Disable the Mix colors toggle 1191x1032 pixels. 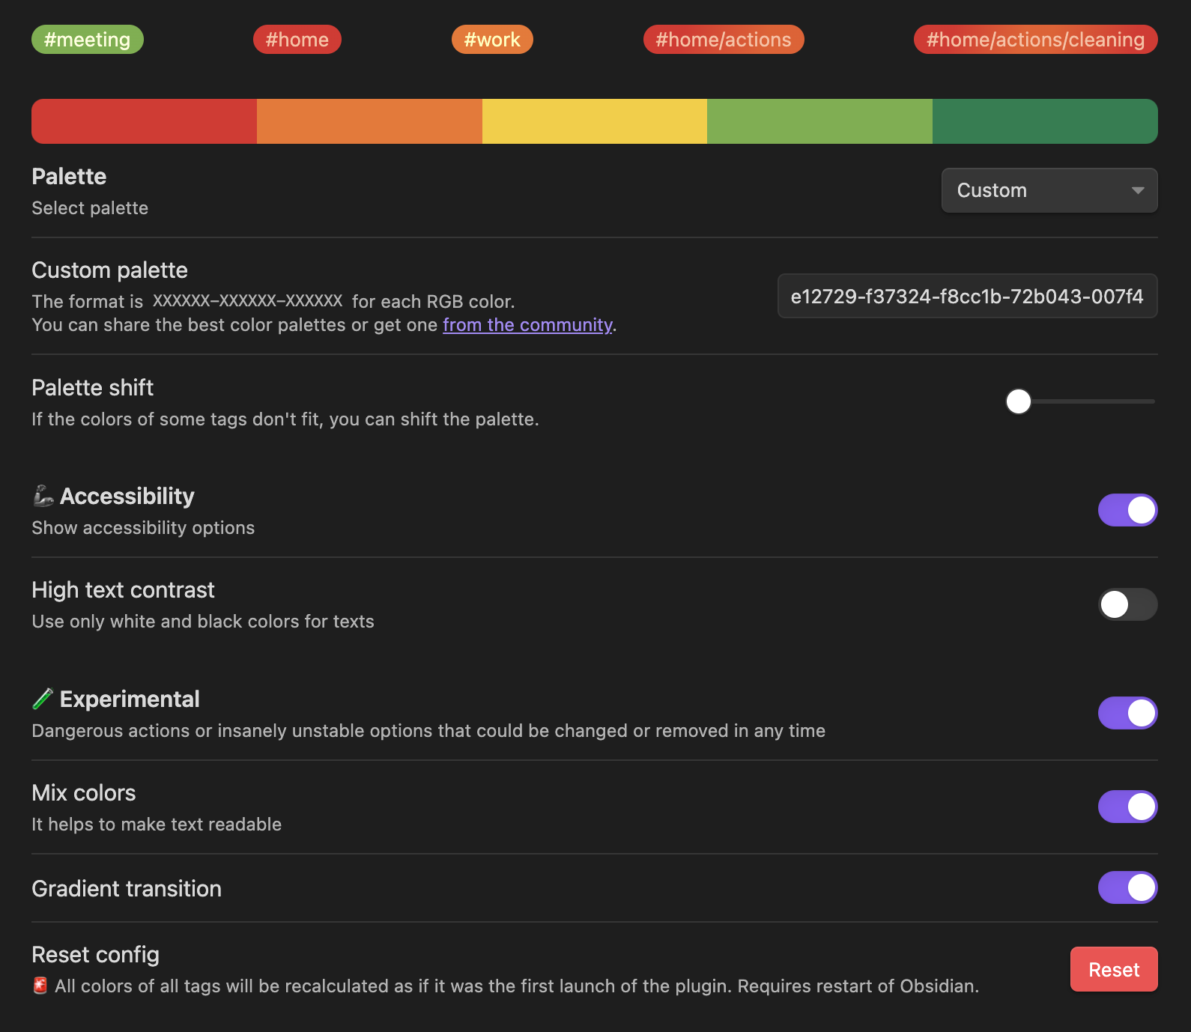[1127, 807]
